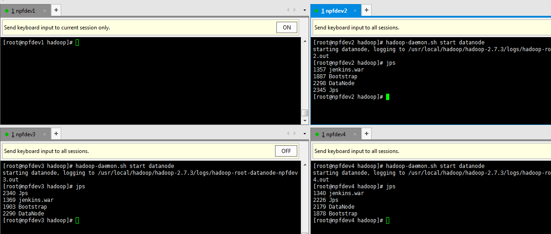Screen dimensions: 551x234
Task: Click the npfdev1 terminal scrollbar down arrow
Action: tap(304, 121)
